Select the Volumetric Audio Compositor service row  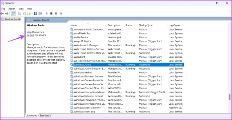pyautogui.click(x=127, y=30)
